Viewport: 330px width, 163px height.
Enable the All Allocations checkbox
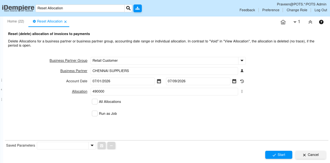coord(95,102)
